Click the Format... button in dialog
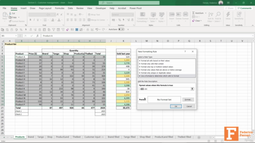 (188, 100)
